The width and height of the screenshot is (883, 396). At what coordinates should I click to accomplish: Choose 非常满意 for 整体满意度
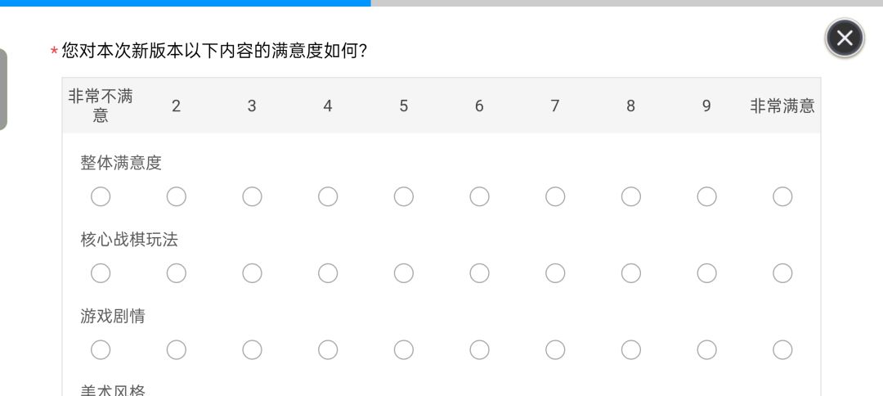click(x=782, y=196)
